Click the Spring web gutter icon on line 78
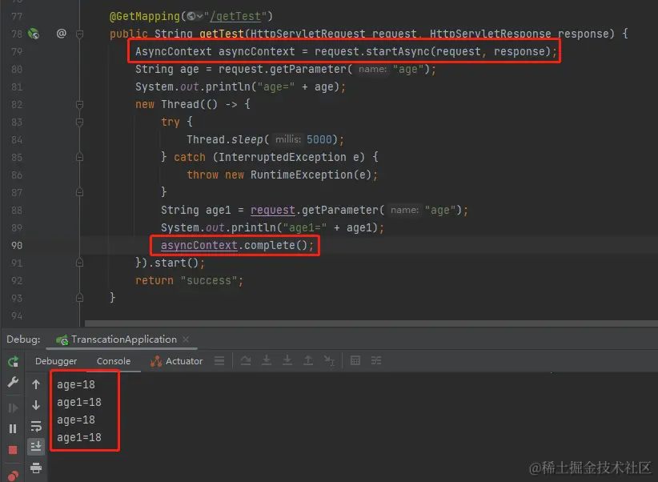Image resolution: width=658 pixels, height=482 pixels. 34,34
